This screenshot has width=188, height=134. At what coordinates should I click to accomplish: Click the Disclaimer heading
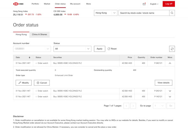(18, 116)
